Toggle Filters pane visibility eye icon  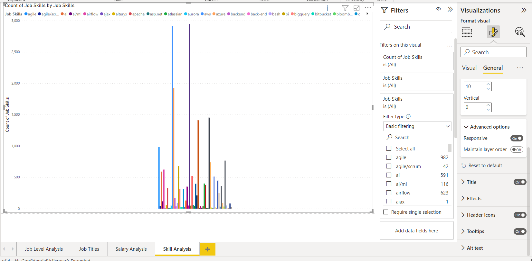tap(438, 9)
